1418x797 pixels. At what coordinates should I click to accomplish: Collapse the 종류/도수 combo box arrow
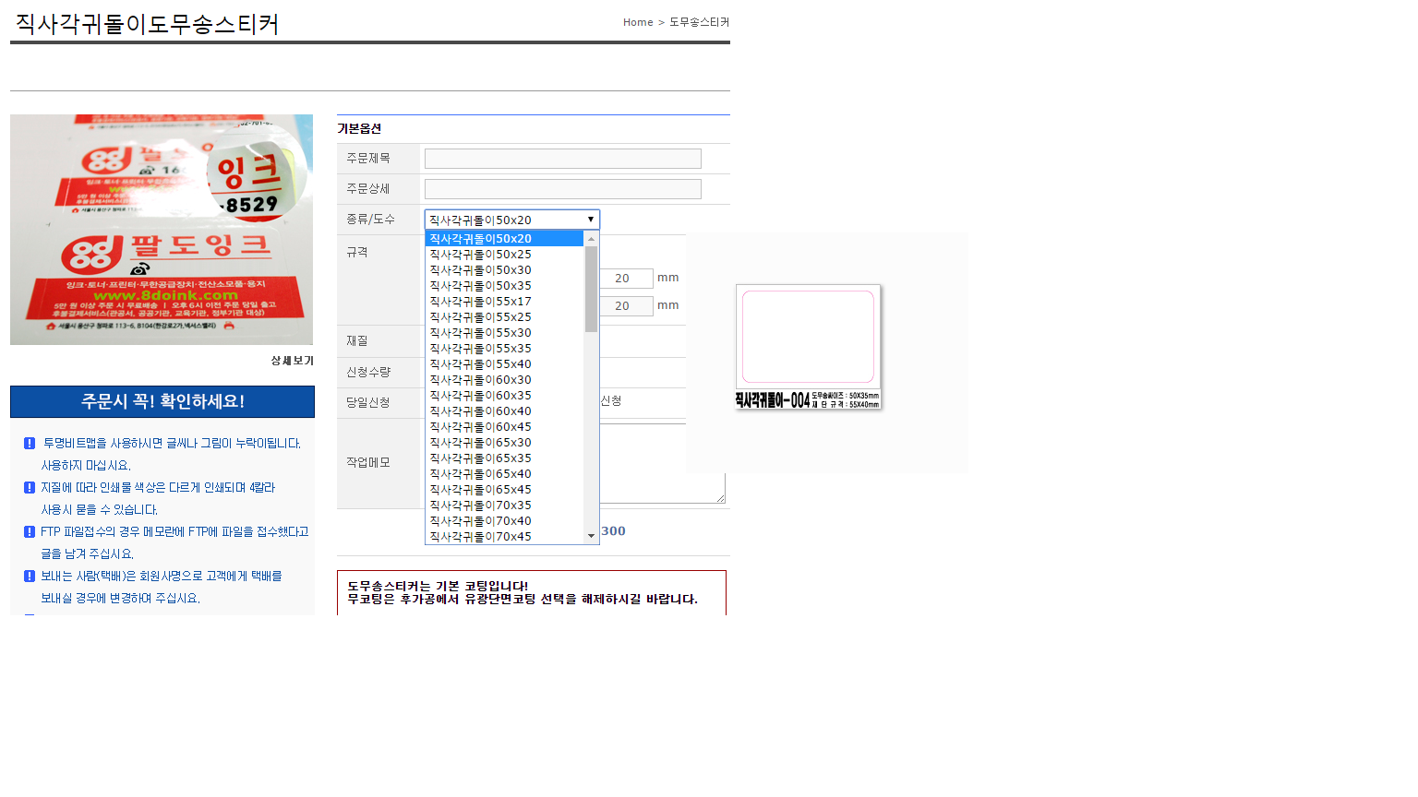coord(591,220)
